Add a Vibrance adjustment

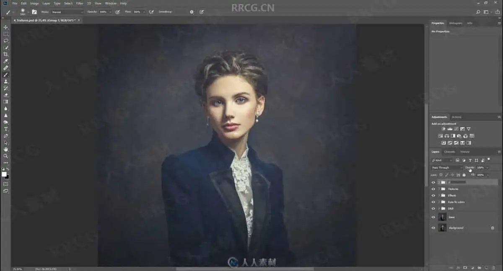pos(469,129)
